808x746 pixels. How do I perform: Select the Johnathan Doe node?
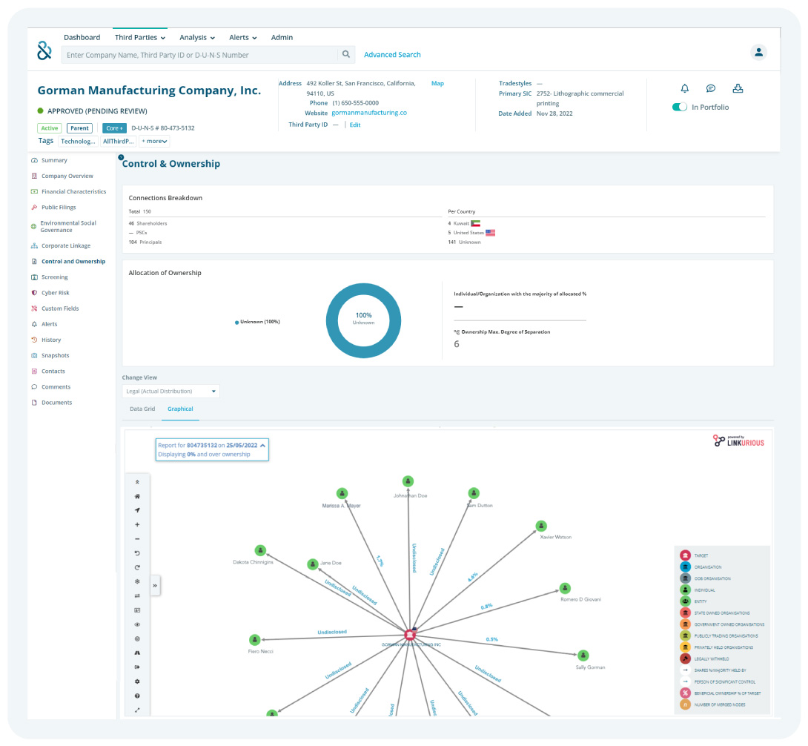click(408, 481)
